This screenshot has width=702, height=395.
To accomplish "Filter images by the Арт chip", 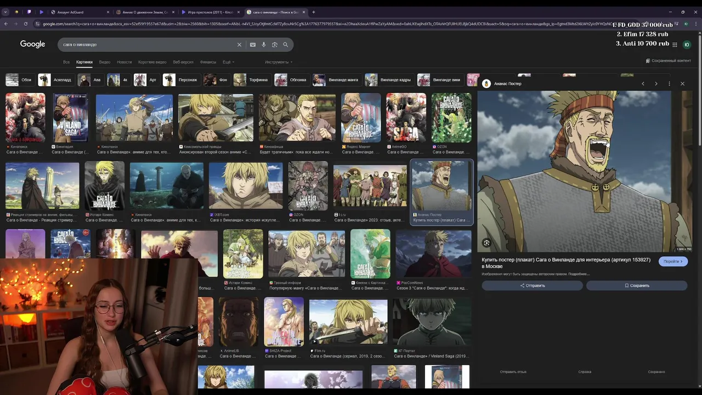I will pos(146,80).
